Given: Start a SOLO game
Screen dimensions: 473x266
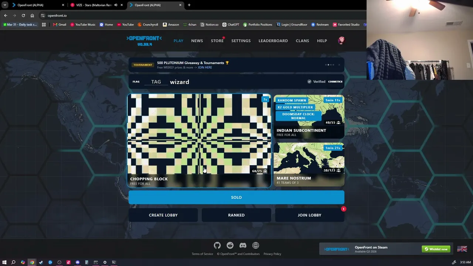Looking at the screenshot, I should tap(236, 197).
